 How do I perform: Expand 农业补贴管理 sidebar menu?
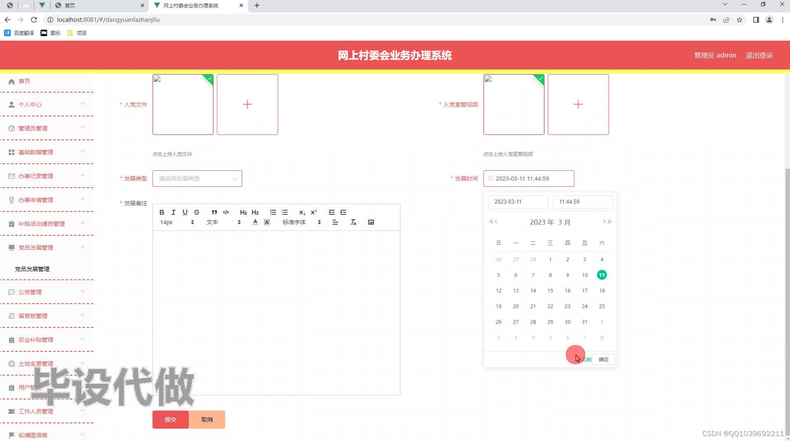[47, 340]
